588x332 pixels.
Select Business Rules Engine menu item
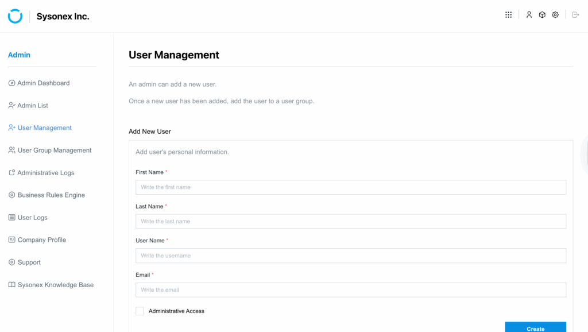click(x=51, y=195)
